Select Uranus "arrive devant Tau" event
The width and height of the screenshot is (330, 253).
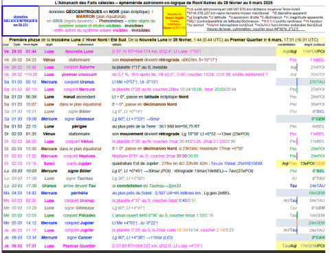[x=79, y=185]
